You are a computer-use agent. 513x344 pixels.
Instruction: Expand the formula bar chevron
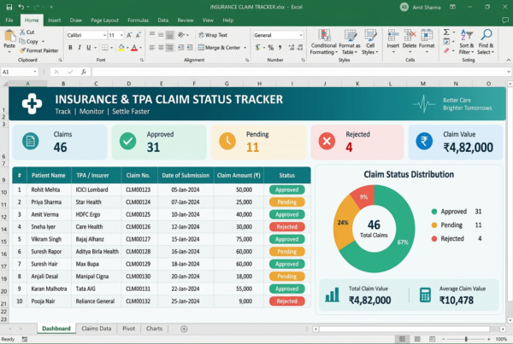click(509, 72)
